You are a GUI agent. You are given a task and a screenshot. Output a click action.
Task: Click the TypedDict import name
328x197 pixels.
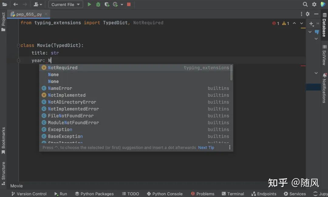pyautogui.click(x=115, y=23)
